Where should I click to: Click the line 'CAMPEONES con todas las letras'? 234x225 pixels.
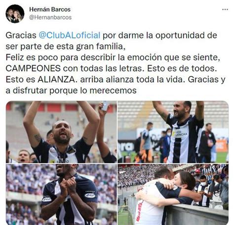tap(74, 69)
